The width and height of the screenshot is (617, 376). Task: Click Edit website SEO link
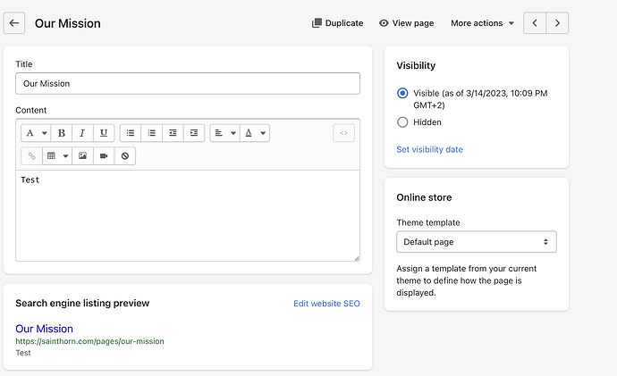point(326,304)
